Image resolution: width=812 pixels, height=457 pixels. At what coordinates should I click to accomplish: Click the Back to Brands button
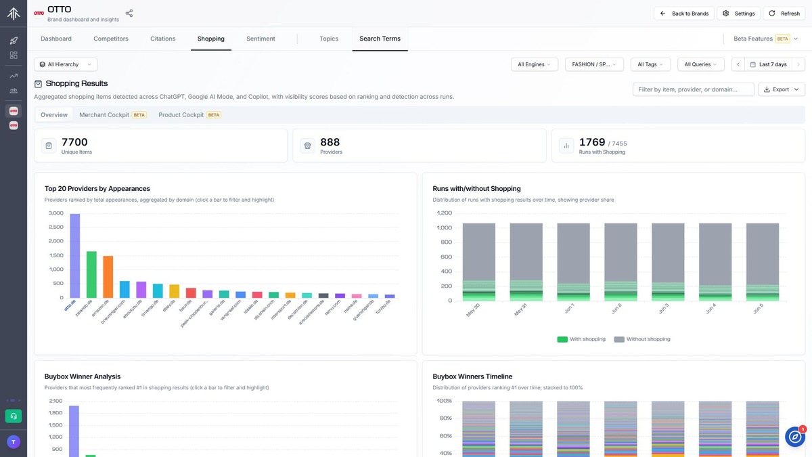[x=683, y=14]
